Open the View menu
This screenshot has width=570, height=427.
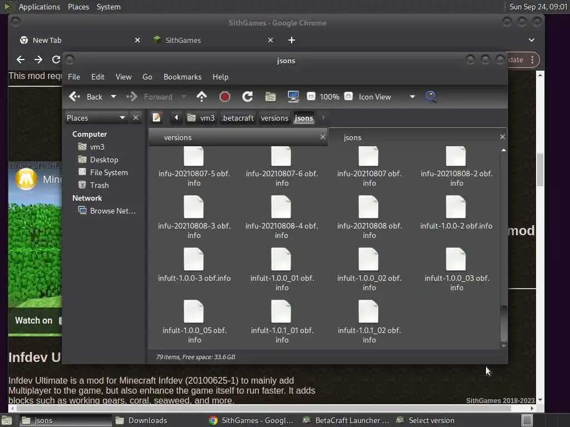(124, 77)
